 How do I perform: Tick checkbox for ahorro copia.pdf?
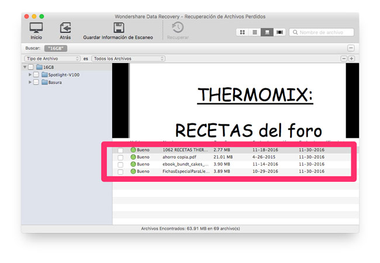pyautogui.click(x=120, y=157)
